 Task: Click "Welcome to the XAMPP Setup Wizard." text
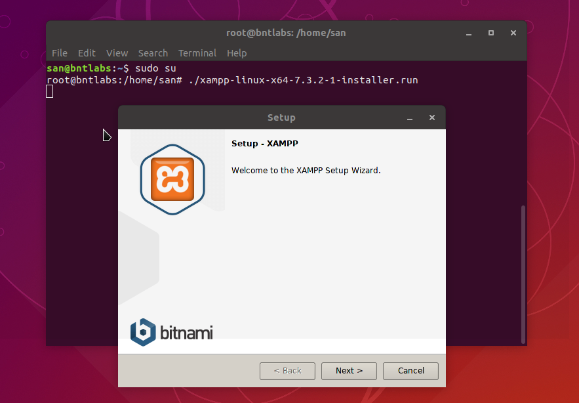coord(306,171)
